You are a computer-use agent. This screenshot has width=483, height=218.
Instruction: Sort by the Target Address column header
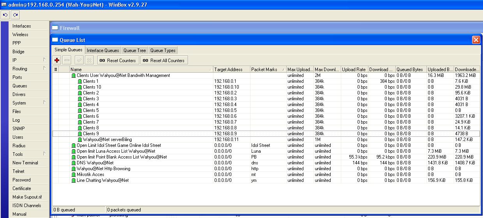(x=232, y=70)
